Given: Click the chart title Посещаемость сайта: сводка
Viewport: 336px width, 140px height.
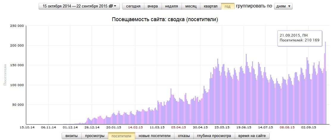Looking at the screenshot, I should tap(165, 19).
